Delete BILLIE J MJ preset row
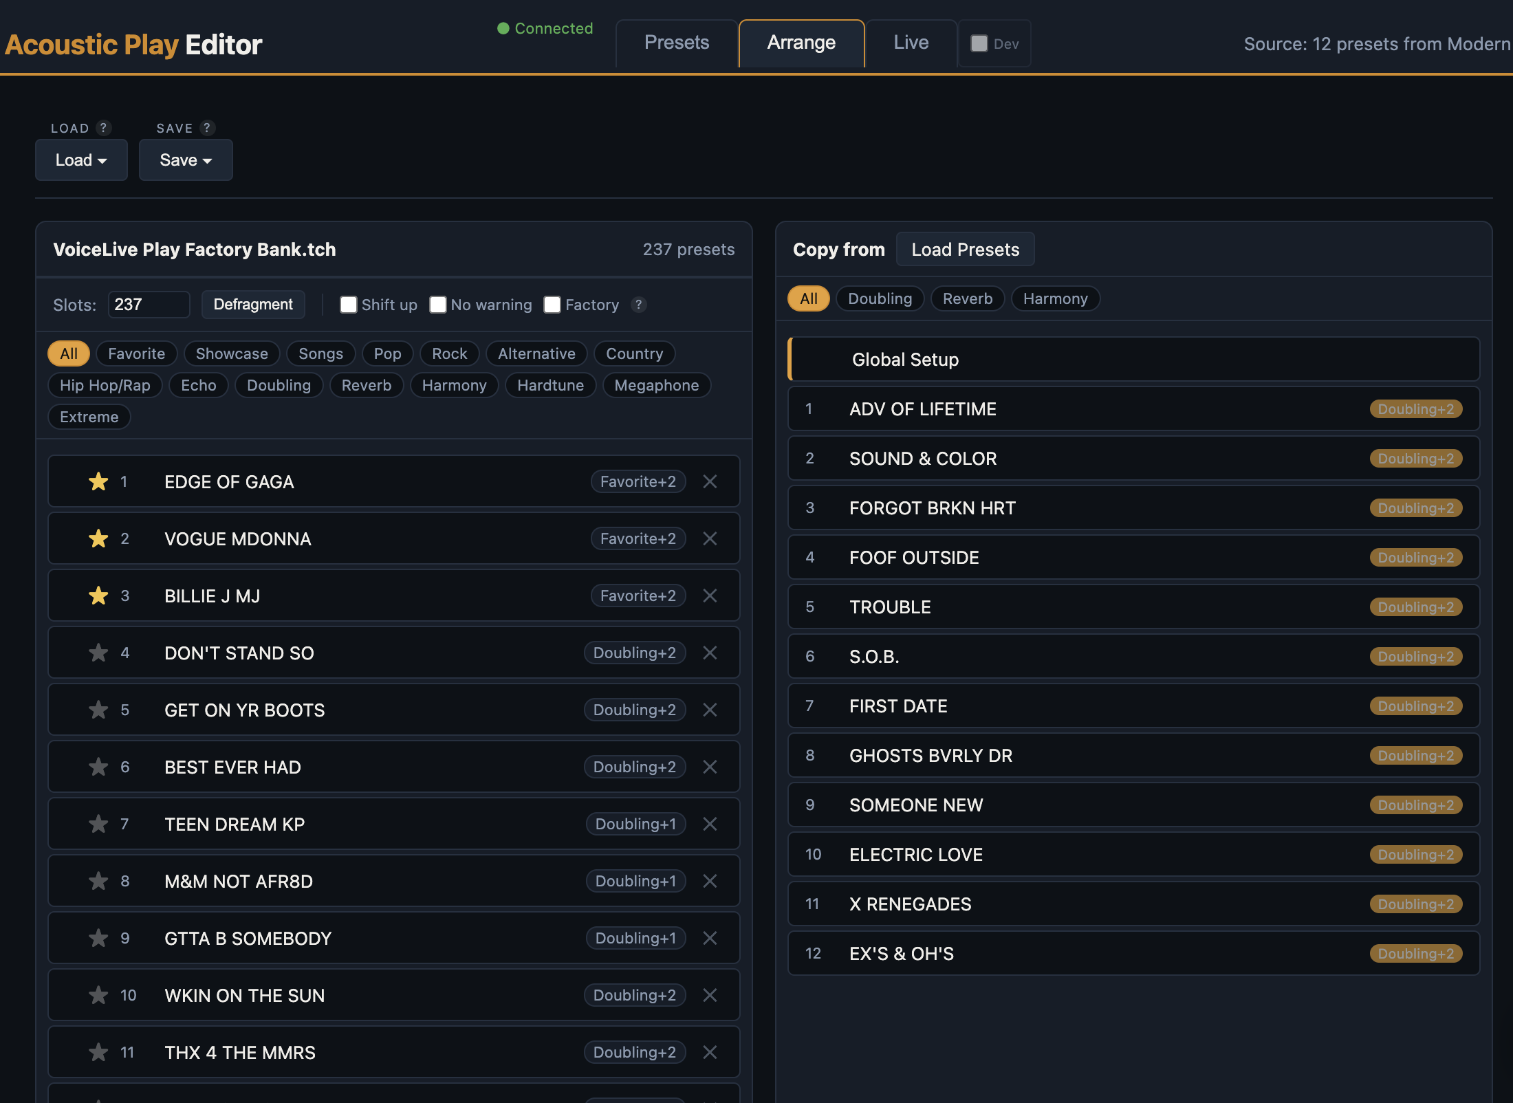1513x1103 pixels. (710, 596)
